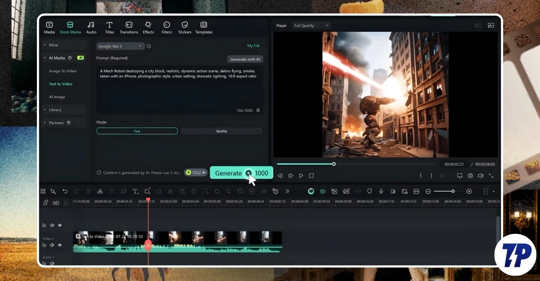Select Quality generation mode
The height and width of the screenshot is (281, 540).
tap(221, 131)
